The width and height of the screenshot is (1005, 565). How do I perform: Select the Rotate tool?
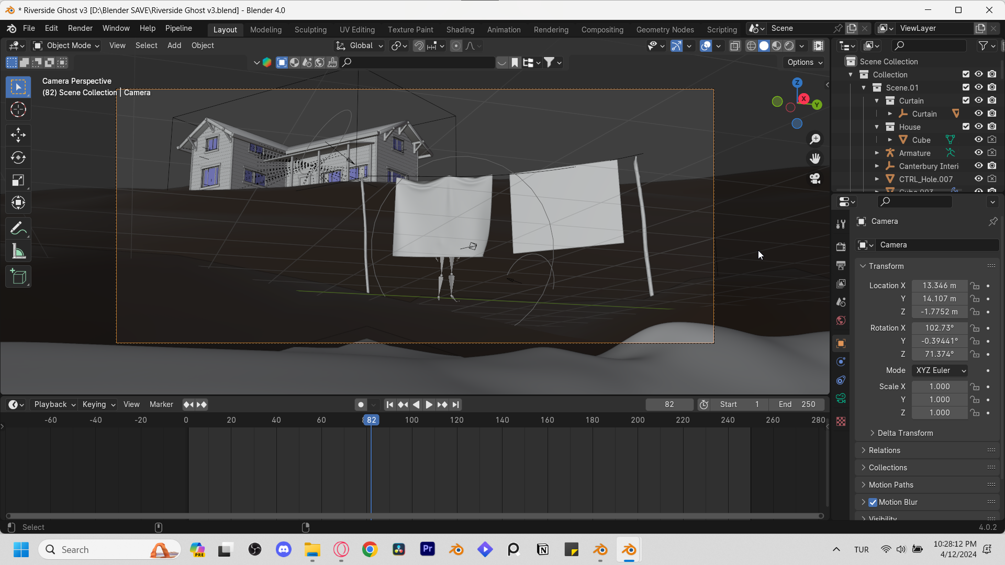click(x=18, y=157)
